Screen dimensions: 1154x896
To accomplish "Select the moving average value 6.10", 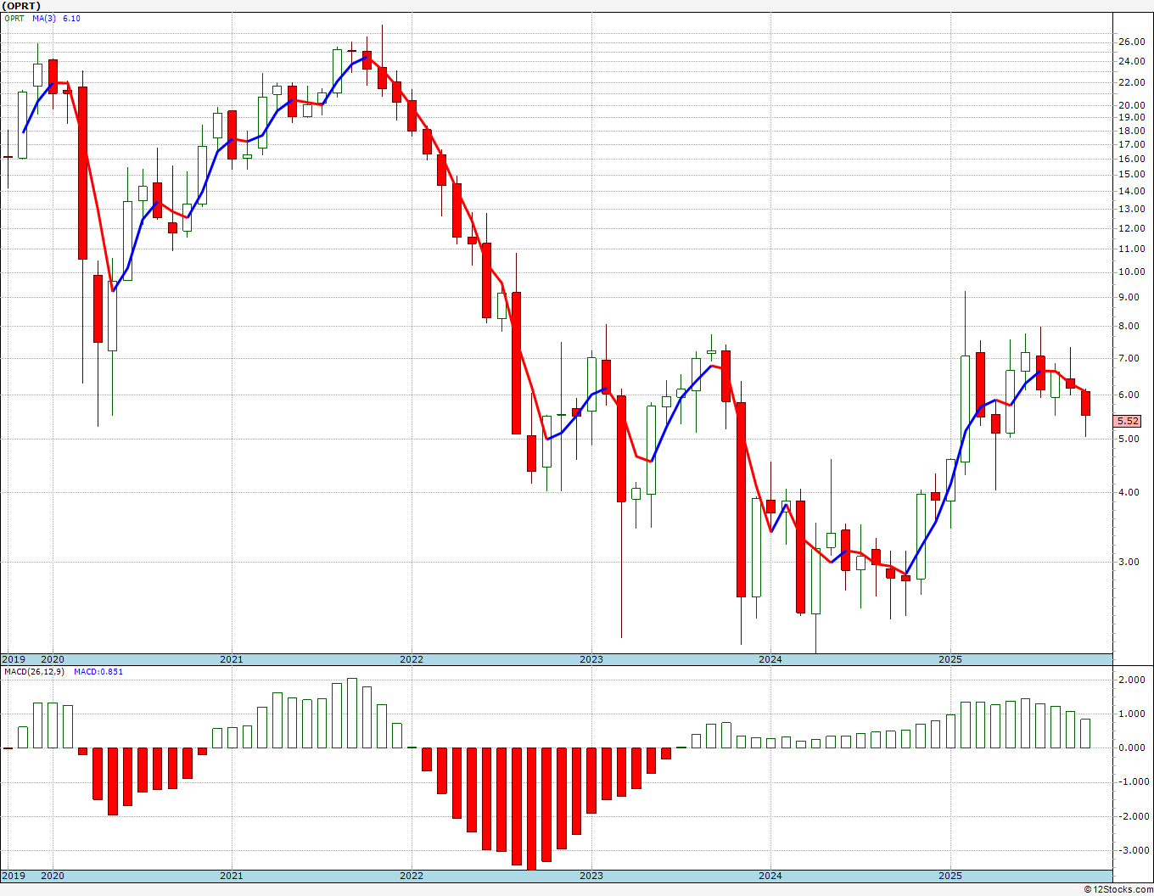I will click(x=71, y=19).
